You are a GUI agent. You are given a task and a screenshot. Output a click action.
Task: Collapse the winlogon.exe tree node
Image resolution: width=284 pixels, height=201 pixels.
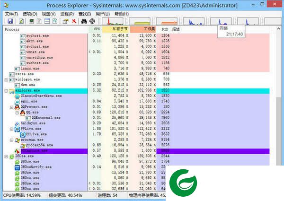tap(6, 80)
